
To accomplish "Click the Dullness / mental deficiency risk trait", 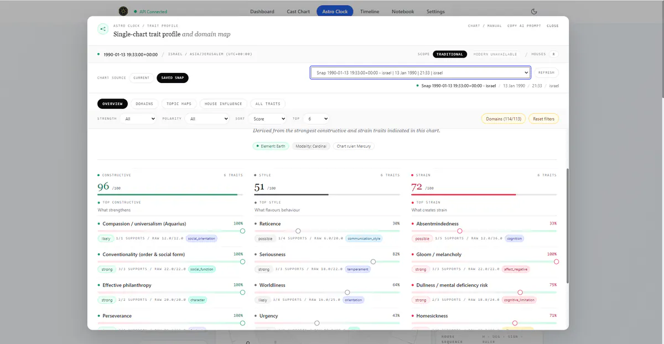I will [452, 285].
